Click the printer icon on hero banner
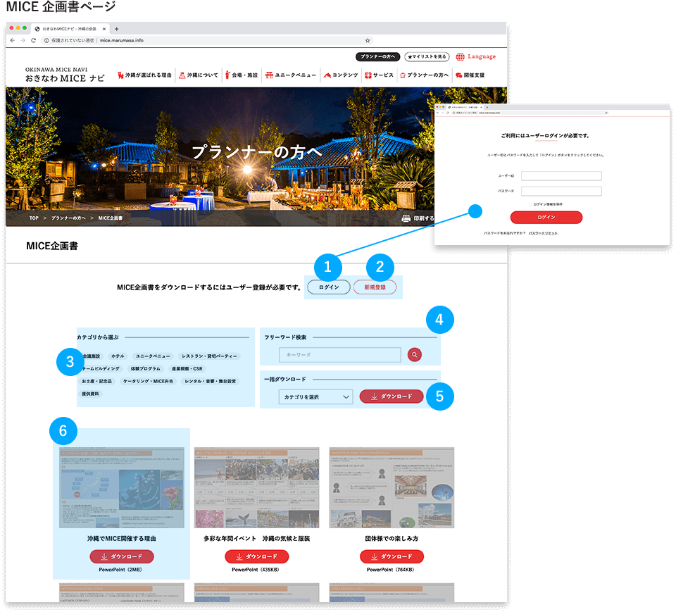This screenshot has width=676, height=612. pos(406,218)
